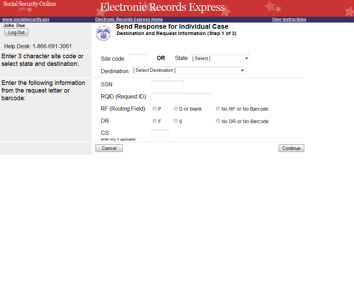This screenshot has height=293, width=354.
Task: Click the Social Security Administration seal logo
Action: 103,33
